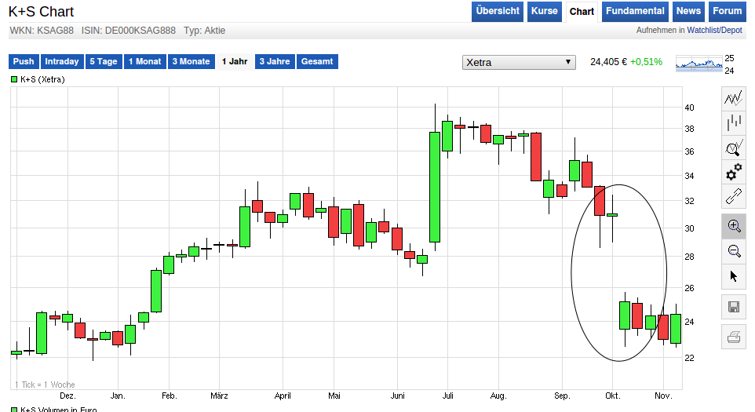The image size is (755, 412).
Task: Enable Push chart mode
Action: pyautogui.click(x=24, y=62)
